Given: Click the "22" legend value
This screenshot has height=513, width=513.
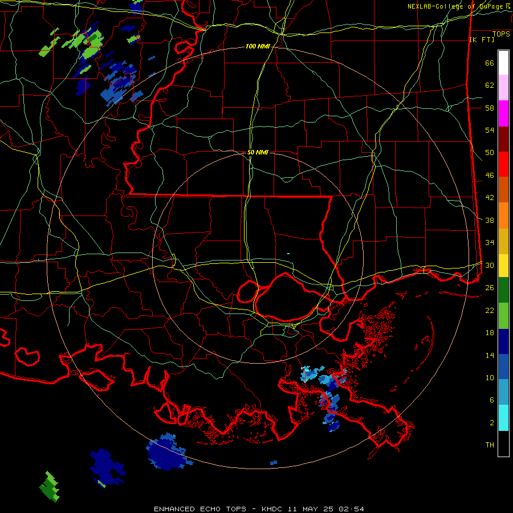Looking at the screenshot, I should tap(490, 310).
